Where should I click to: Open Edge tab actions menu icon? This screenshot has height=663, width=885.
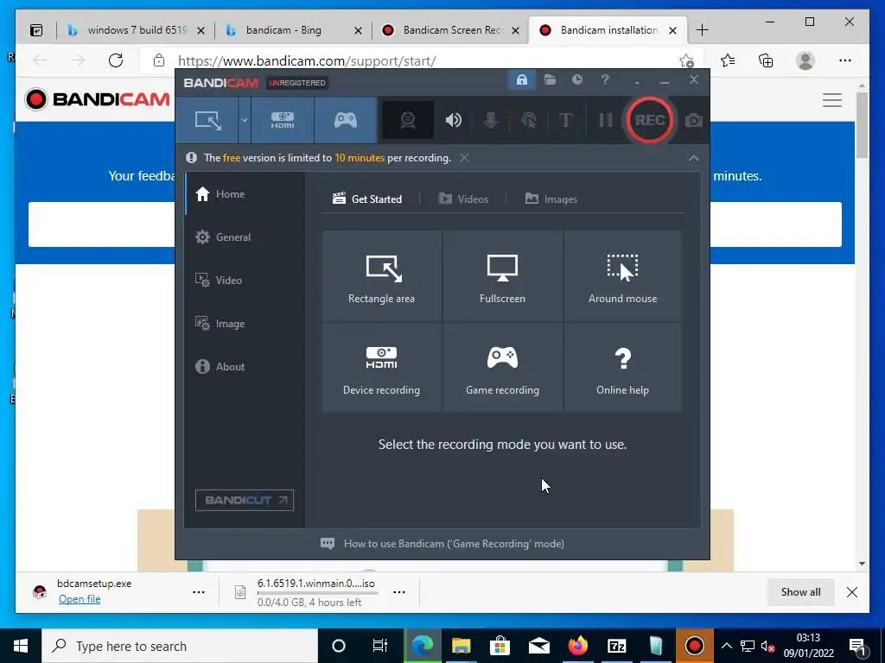[x=36, y=30]
